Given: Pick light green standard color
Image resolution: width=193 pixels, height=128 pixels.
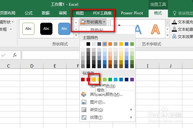Looking at the screenshot, I should point(105,79).
